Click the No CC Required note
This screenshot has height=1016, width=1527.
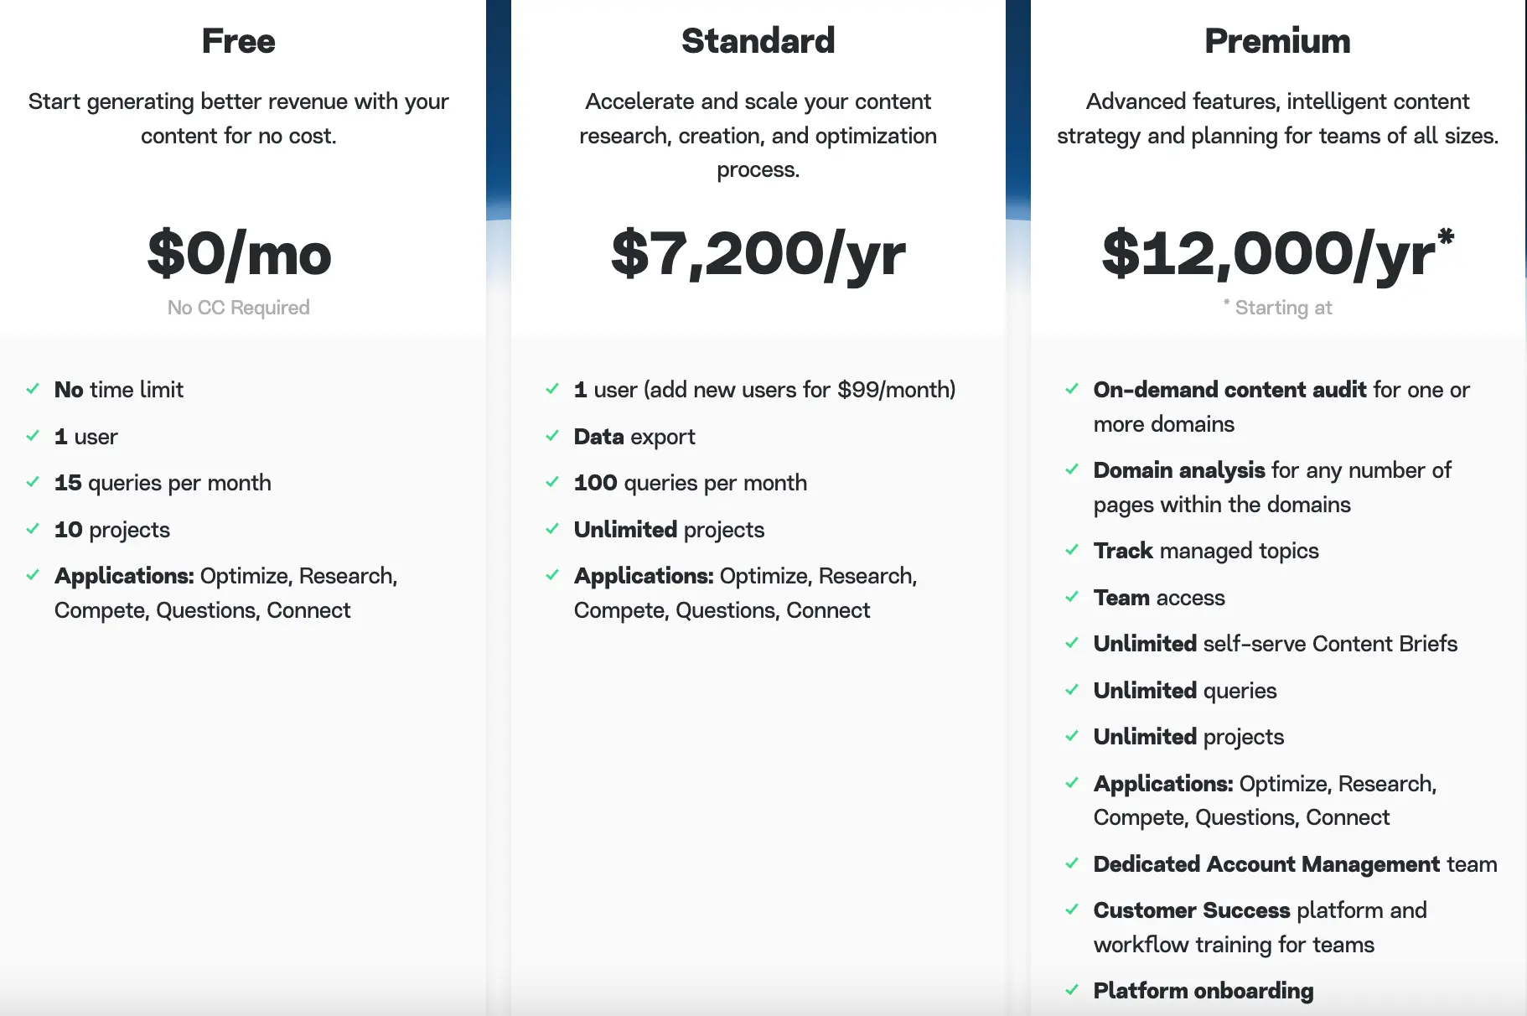coord(239,308)
